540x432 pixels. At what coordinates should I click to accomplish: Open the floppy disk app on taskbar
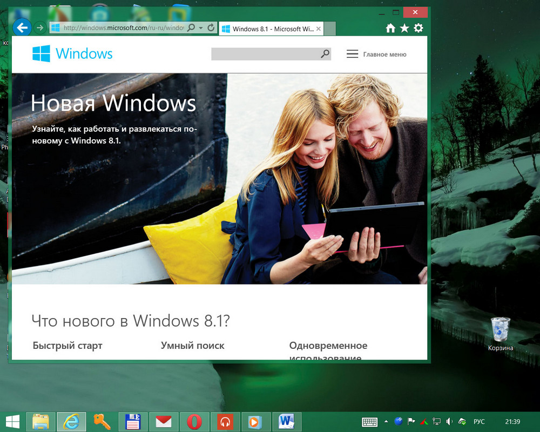tap(133, 422)
